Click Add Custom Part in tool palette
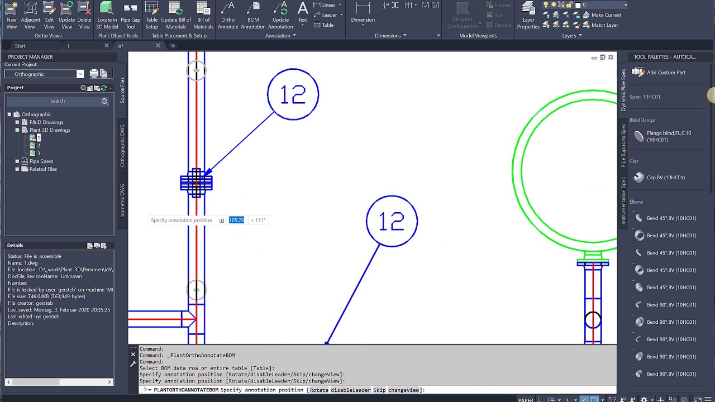 pos(659,73)
